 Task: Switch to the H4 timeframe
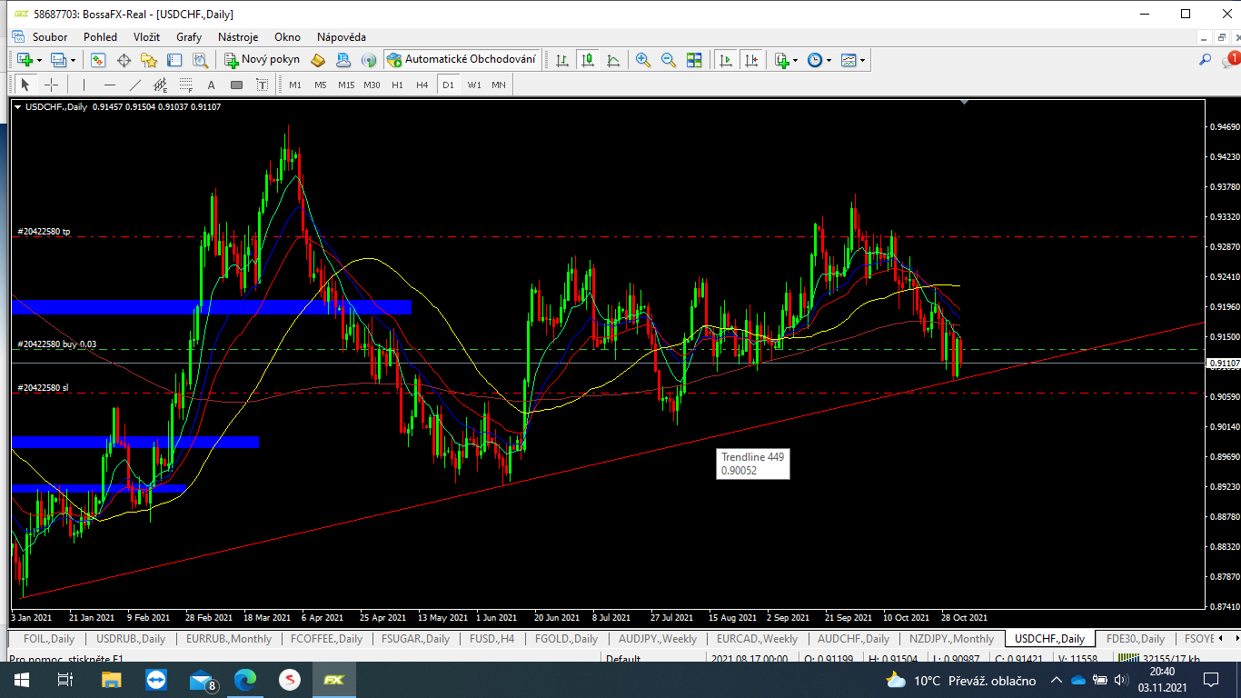tap(422, 85)
